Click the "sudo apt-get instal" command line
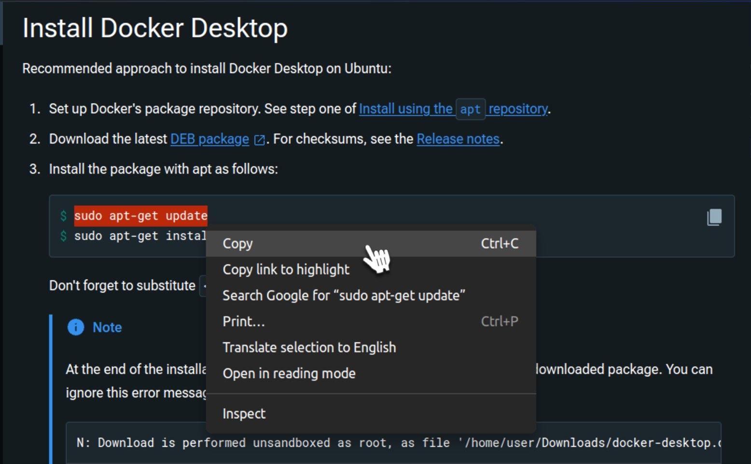The width and height of the screenshot is (751, 464). click(x=140, y=236)
